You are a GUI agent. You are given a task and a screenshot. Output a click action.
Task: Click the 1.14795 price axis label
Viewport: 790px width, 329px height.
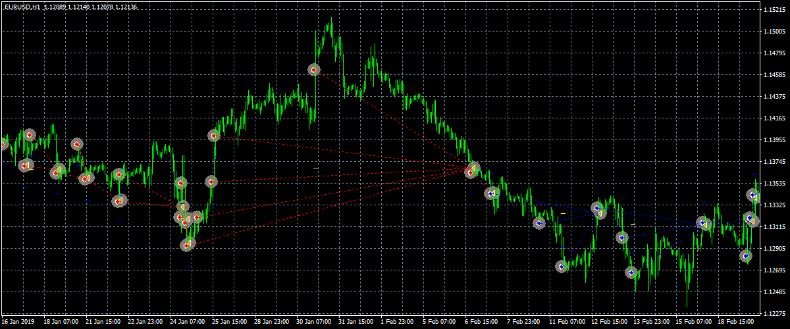click(x=775, y=53)
